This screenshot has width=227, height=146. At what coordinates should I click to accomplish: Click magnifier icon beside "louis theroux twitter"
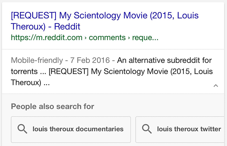point(147,129)
